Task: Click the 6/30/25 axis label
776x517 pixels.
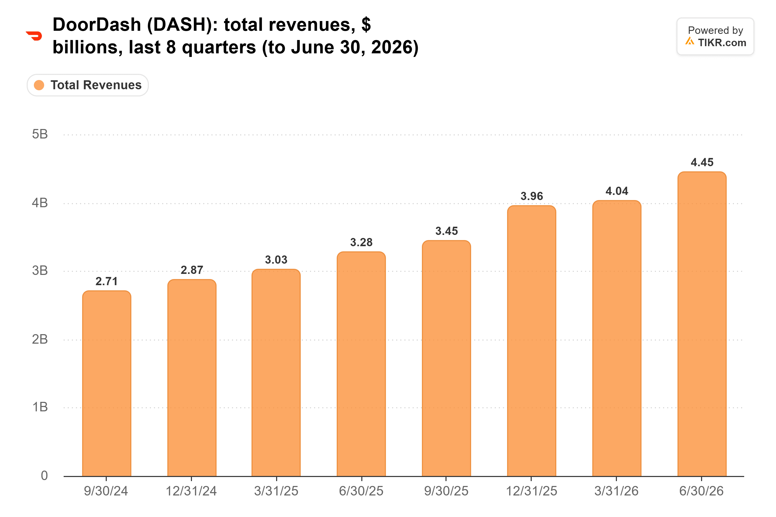Action: [x=361, y=491]
